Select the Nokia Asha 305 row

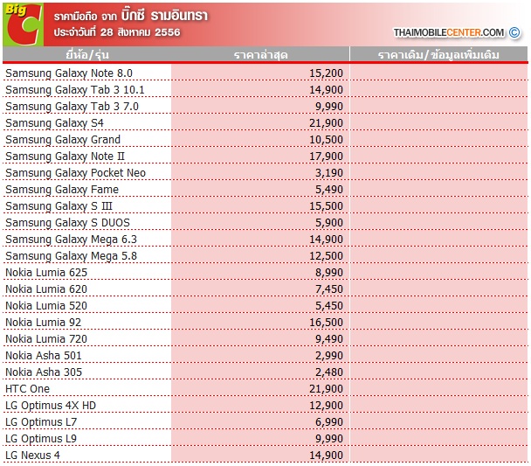coord(265,372)
